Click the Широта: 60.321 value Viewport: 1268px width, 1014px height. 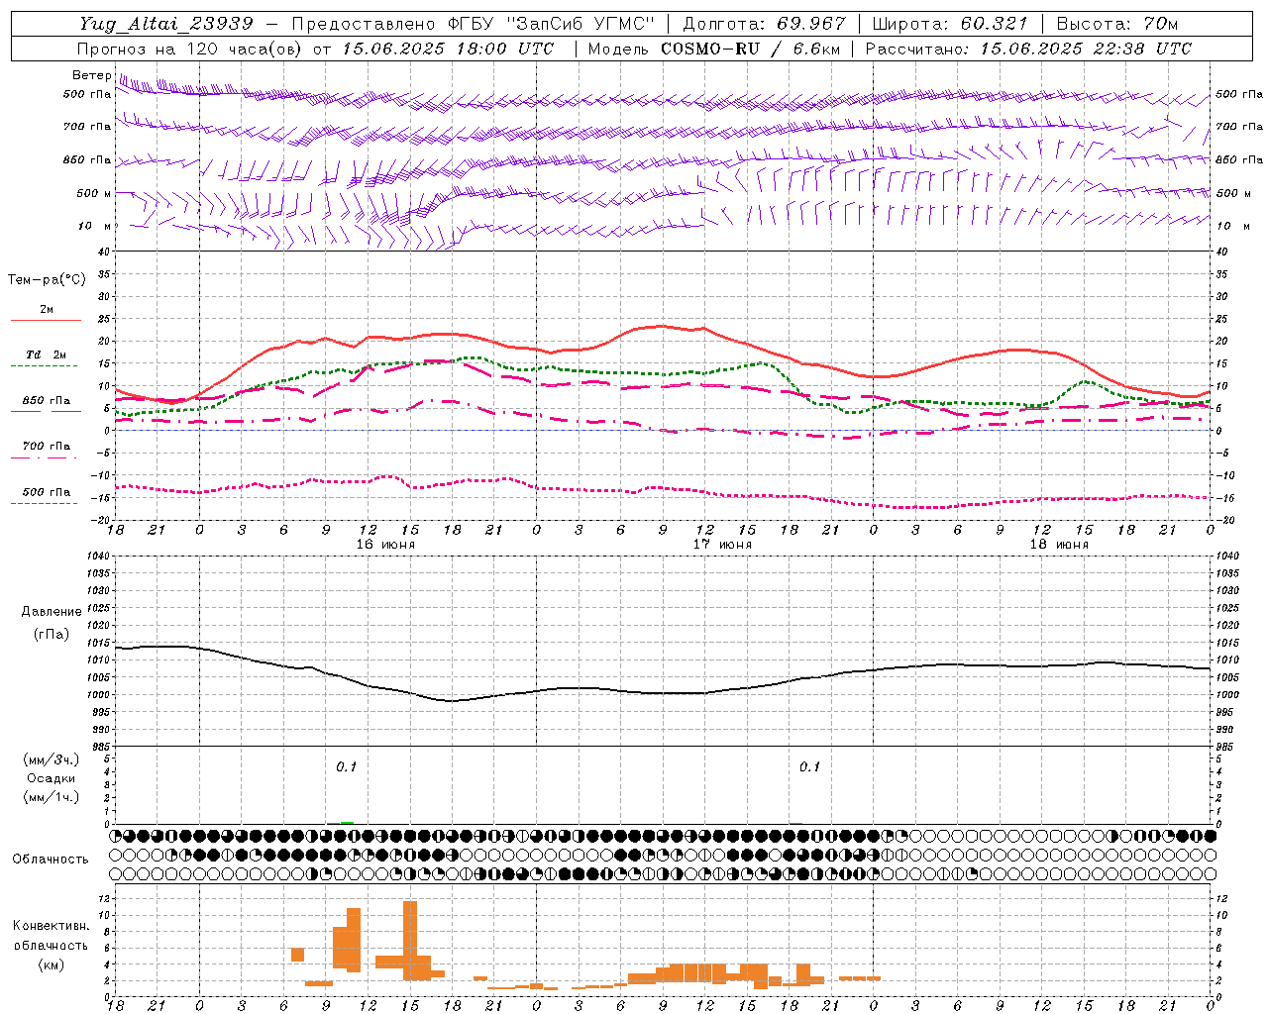click(950, 24)
